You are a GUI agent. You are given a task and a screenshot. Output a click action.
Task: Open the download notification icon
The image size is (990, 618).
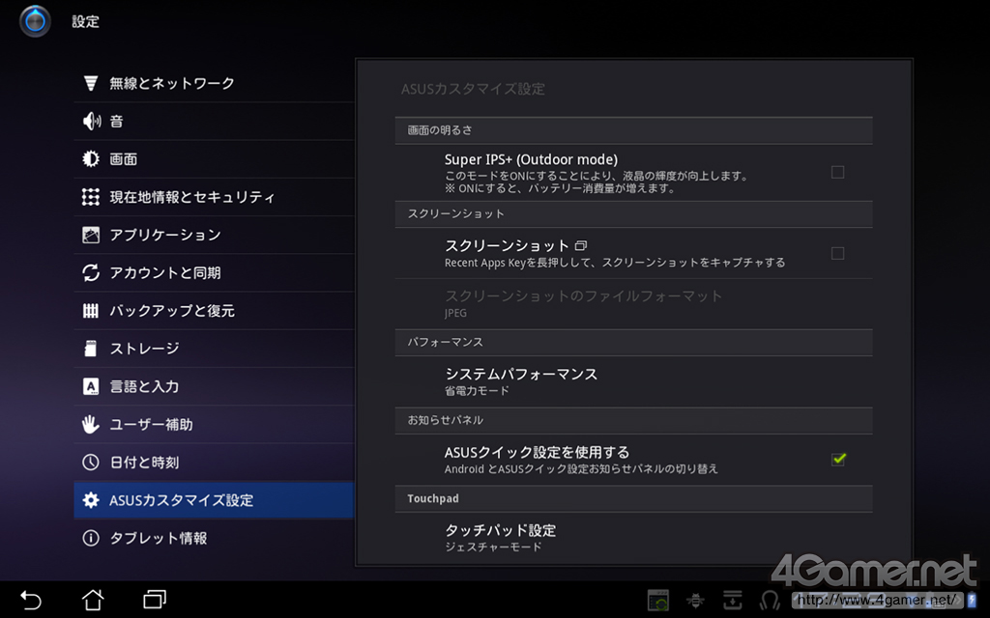tap(733, 601)
